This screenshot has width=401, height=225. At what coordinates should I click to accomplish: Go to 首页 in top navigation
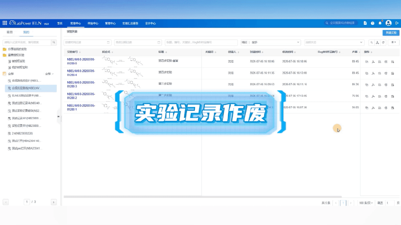pos(59,23)
